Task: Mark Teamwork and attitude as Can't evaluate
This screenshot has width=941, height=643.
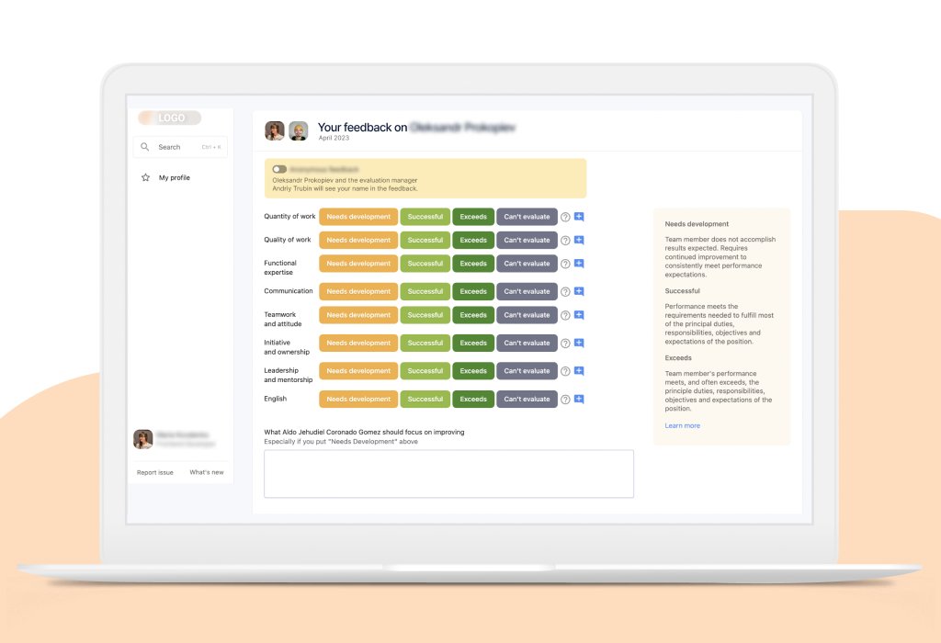Action: 527,315
